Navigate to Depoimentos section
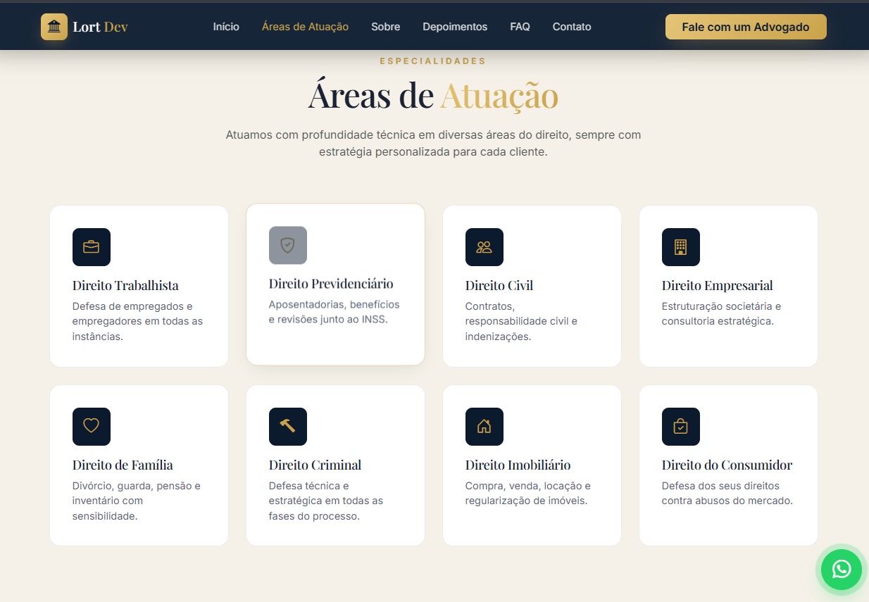 (x=455, y=27)
